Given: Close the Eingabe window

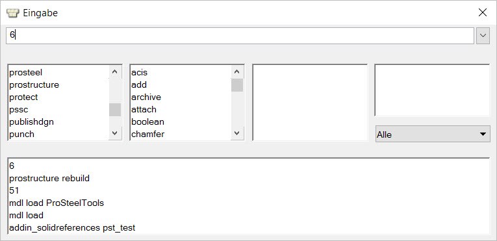Looking at the screenshot, I should pyautogui.click(x=483, y=13).
